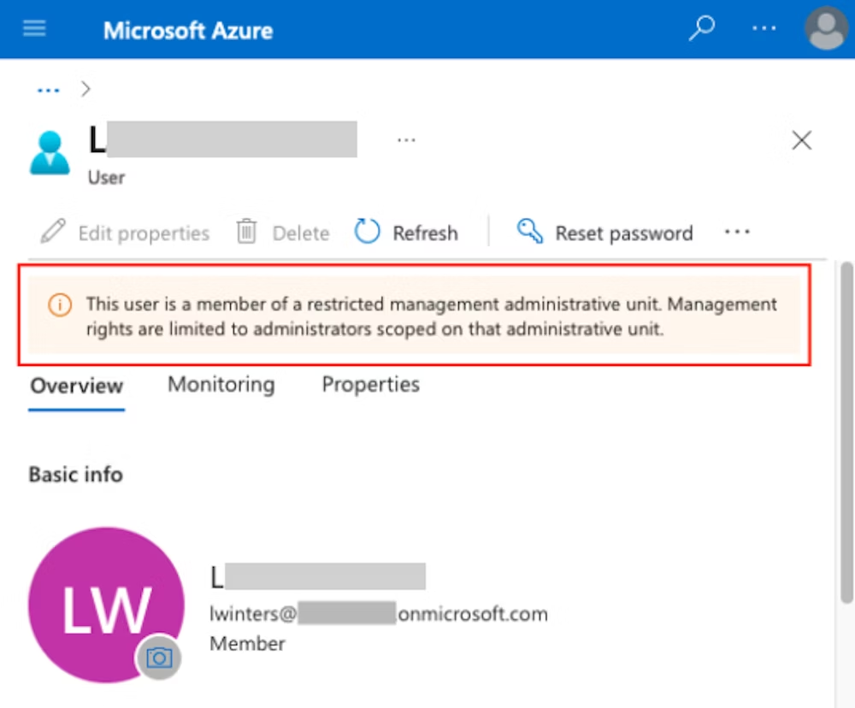Expand the toolbar overflow ellipsis menu

[x=737, y=233]
